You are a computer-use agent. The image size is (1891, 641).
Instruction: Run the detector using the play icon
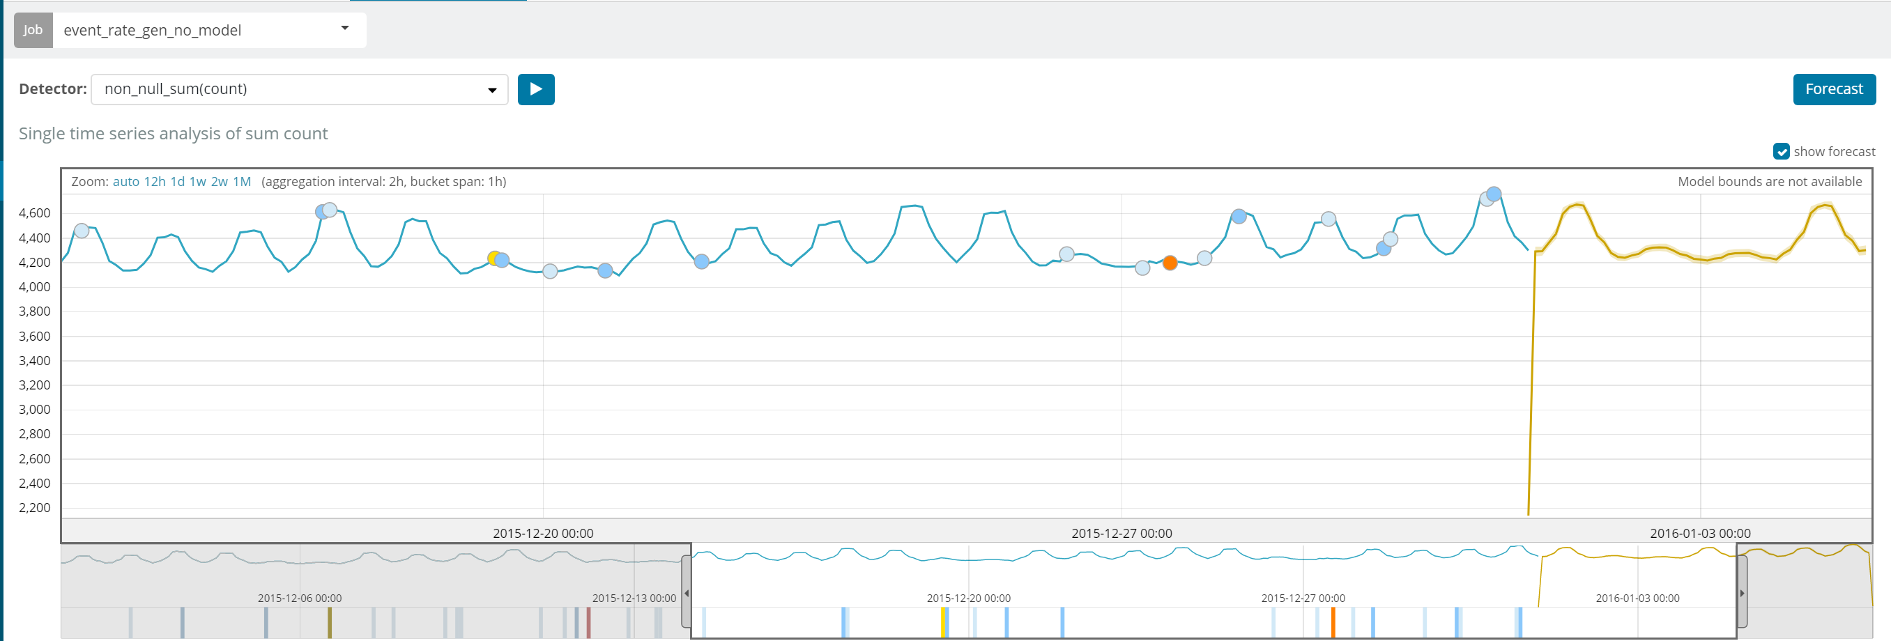click(x=536, y=88)
